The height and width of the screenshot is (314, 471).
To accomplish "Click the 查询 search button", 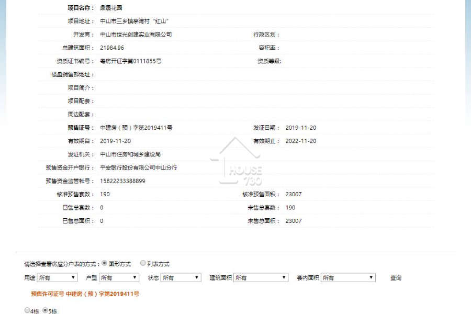I will [x=396, y=278].
